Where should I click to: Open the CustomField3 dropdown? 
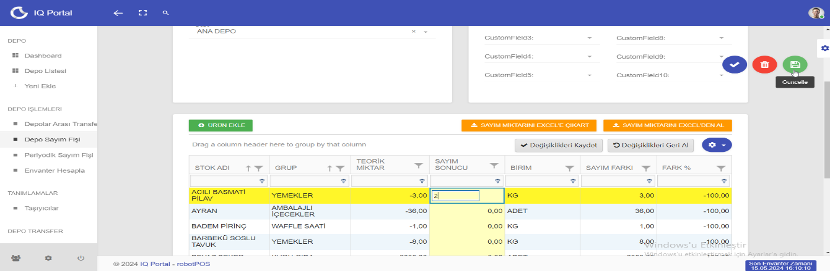click(x=589, y=38)
